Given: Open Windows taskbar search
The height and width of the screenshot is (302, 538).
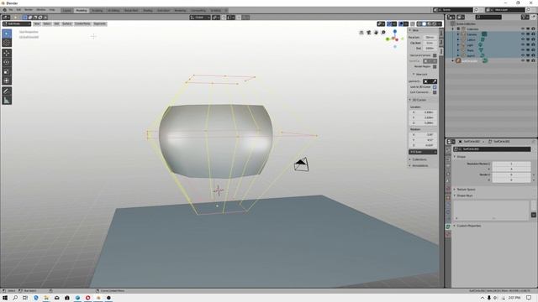Looking at the screenshot, I should 15,298.
